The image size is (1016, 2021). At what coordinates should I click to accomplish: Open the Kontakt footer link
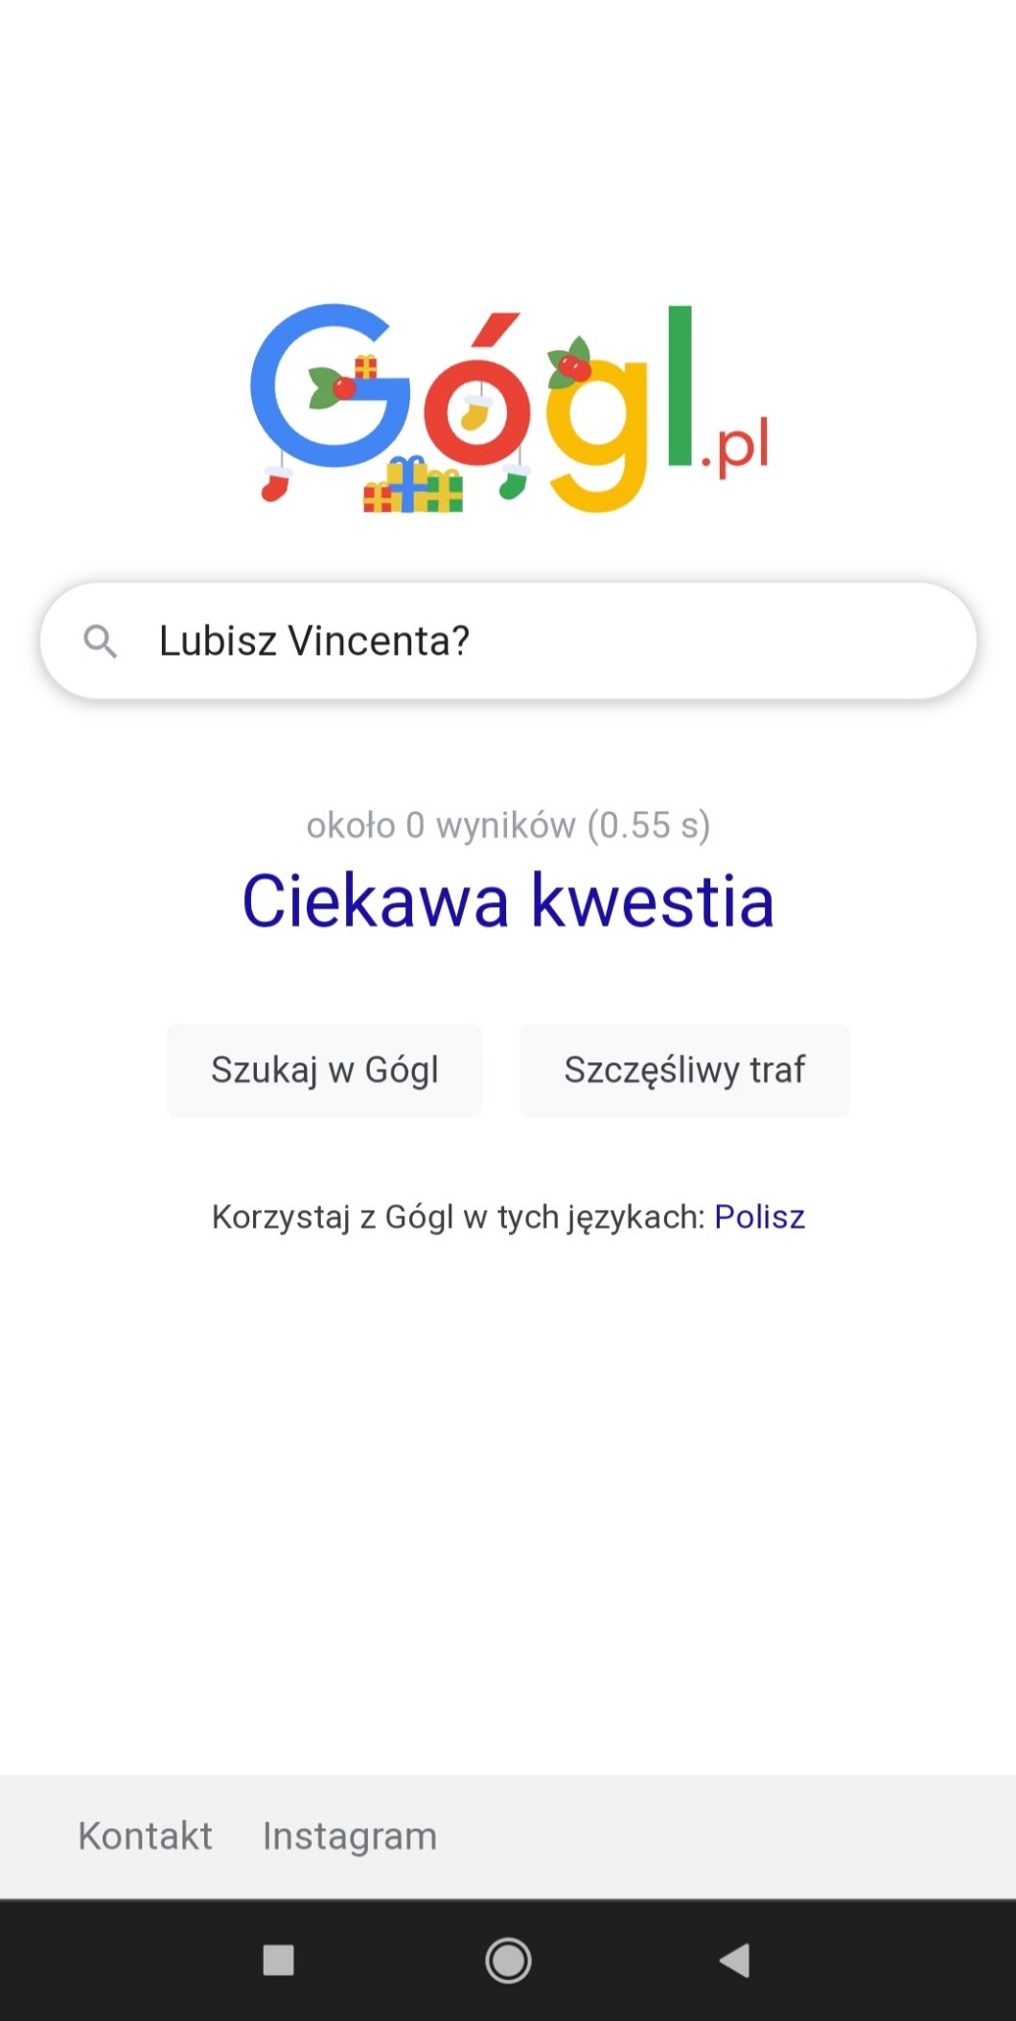point(146,1836)
